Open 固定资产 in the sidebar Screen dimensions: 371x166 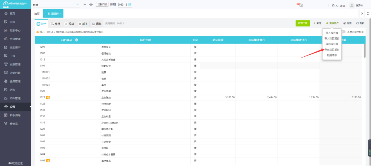pos(15,47)
